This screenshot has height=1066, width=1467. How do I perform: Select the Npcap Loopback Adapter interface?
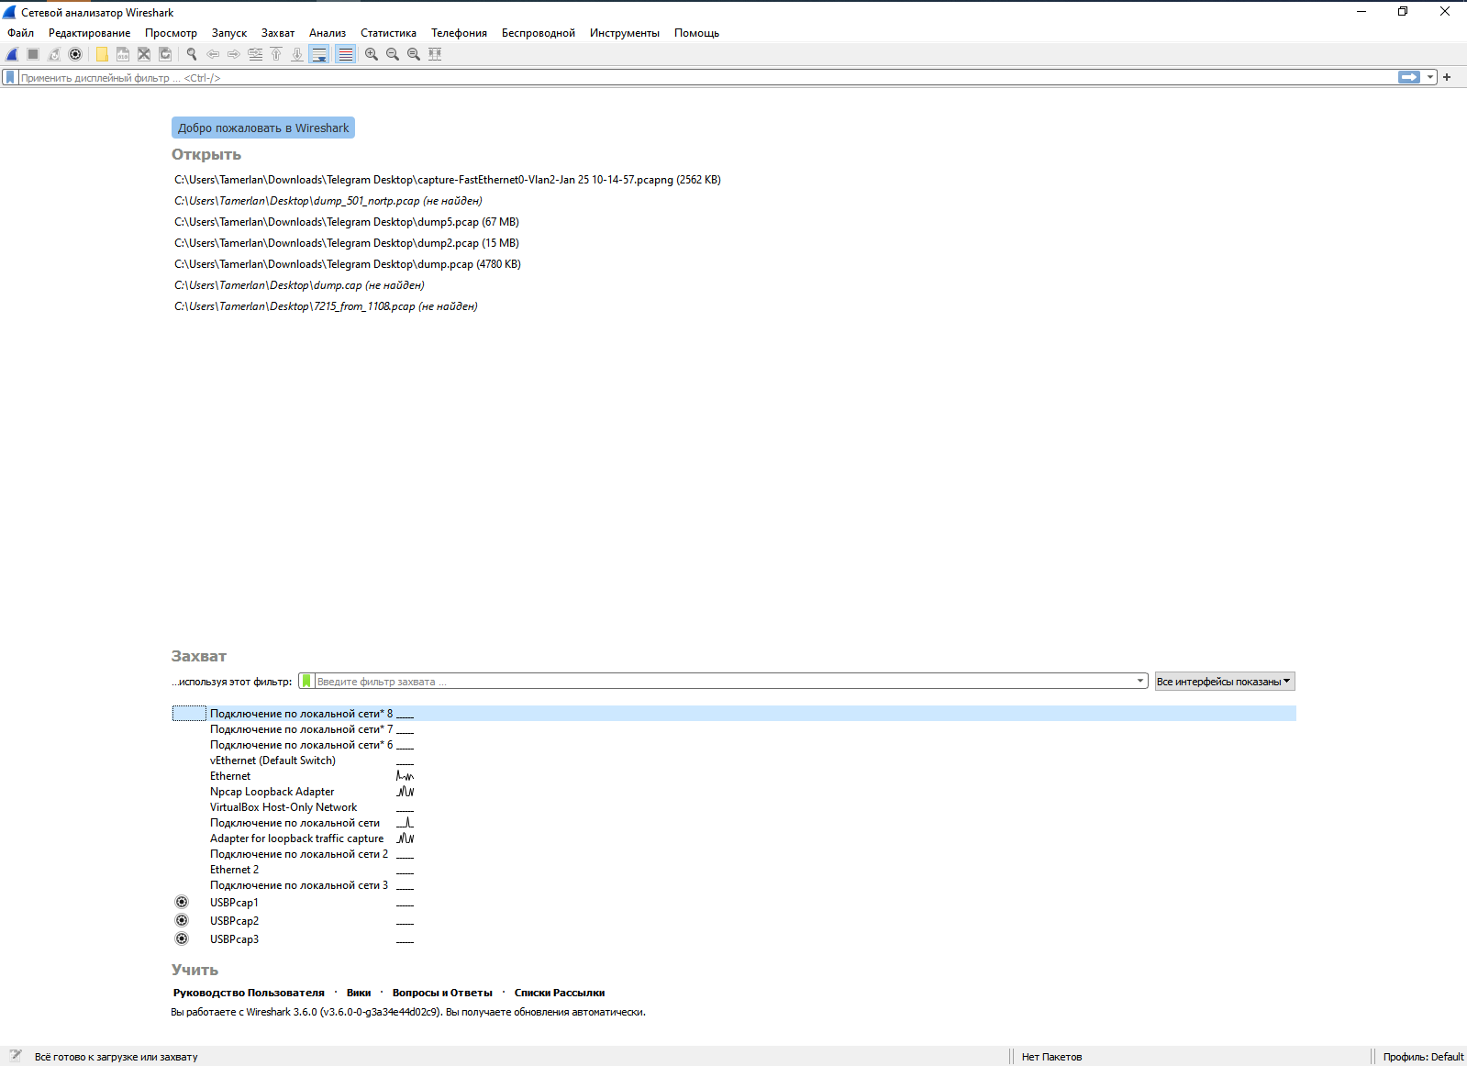click(734, 792)
